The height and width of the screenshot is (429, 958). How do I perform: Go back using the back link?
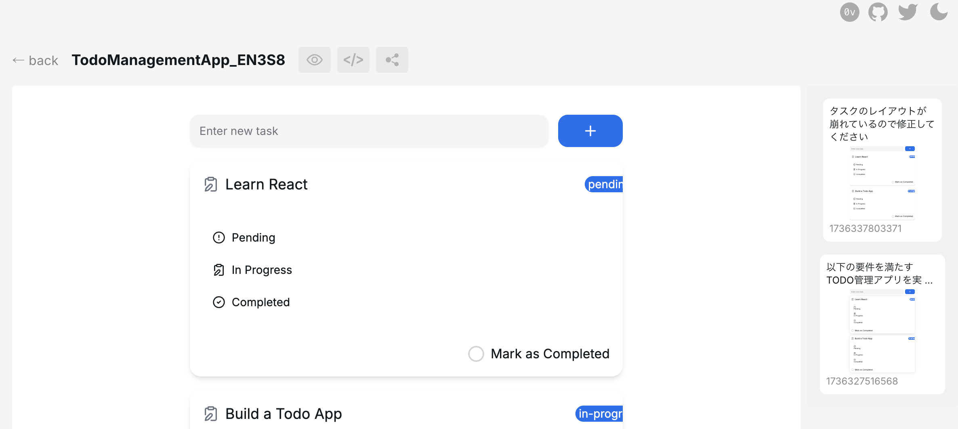coord(36,61)
